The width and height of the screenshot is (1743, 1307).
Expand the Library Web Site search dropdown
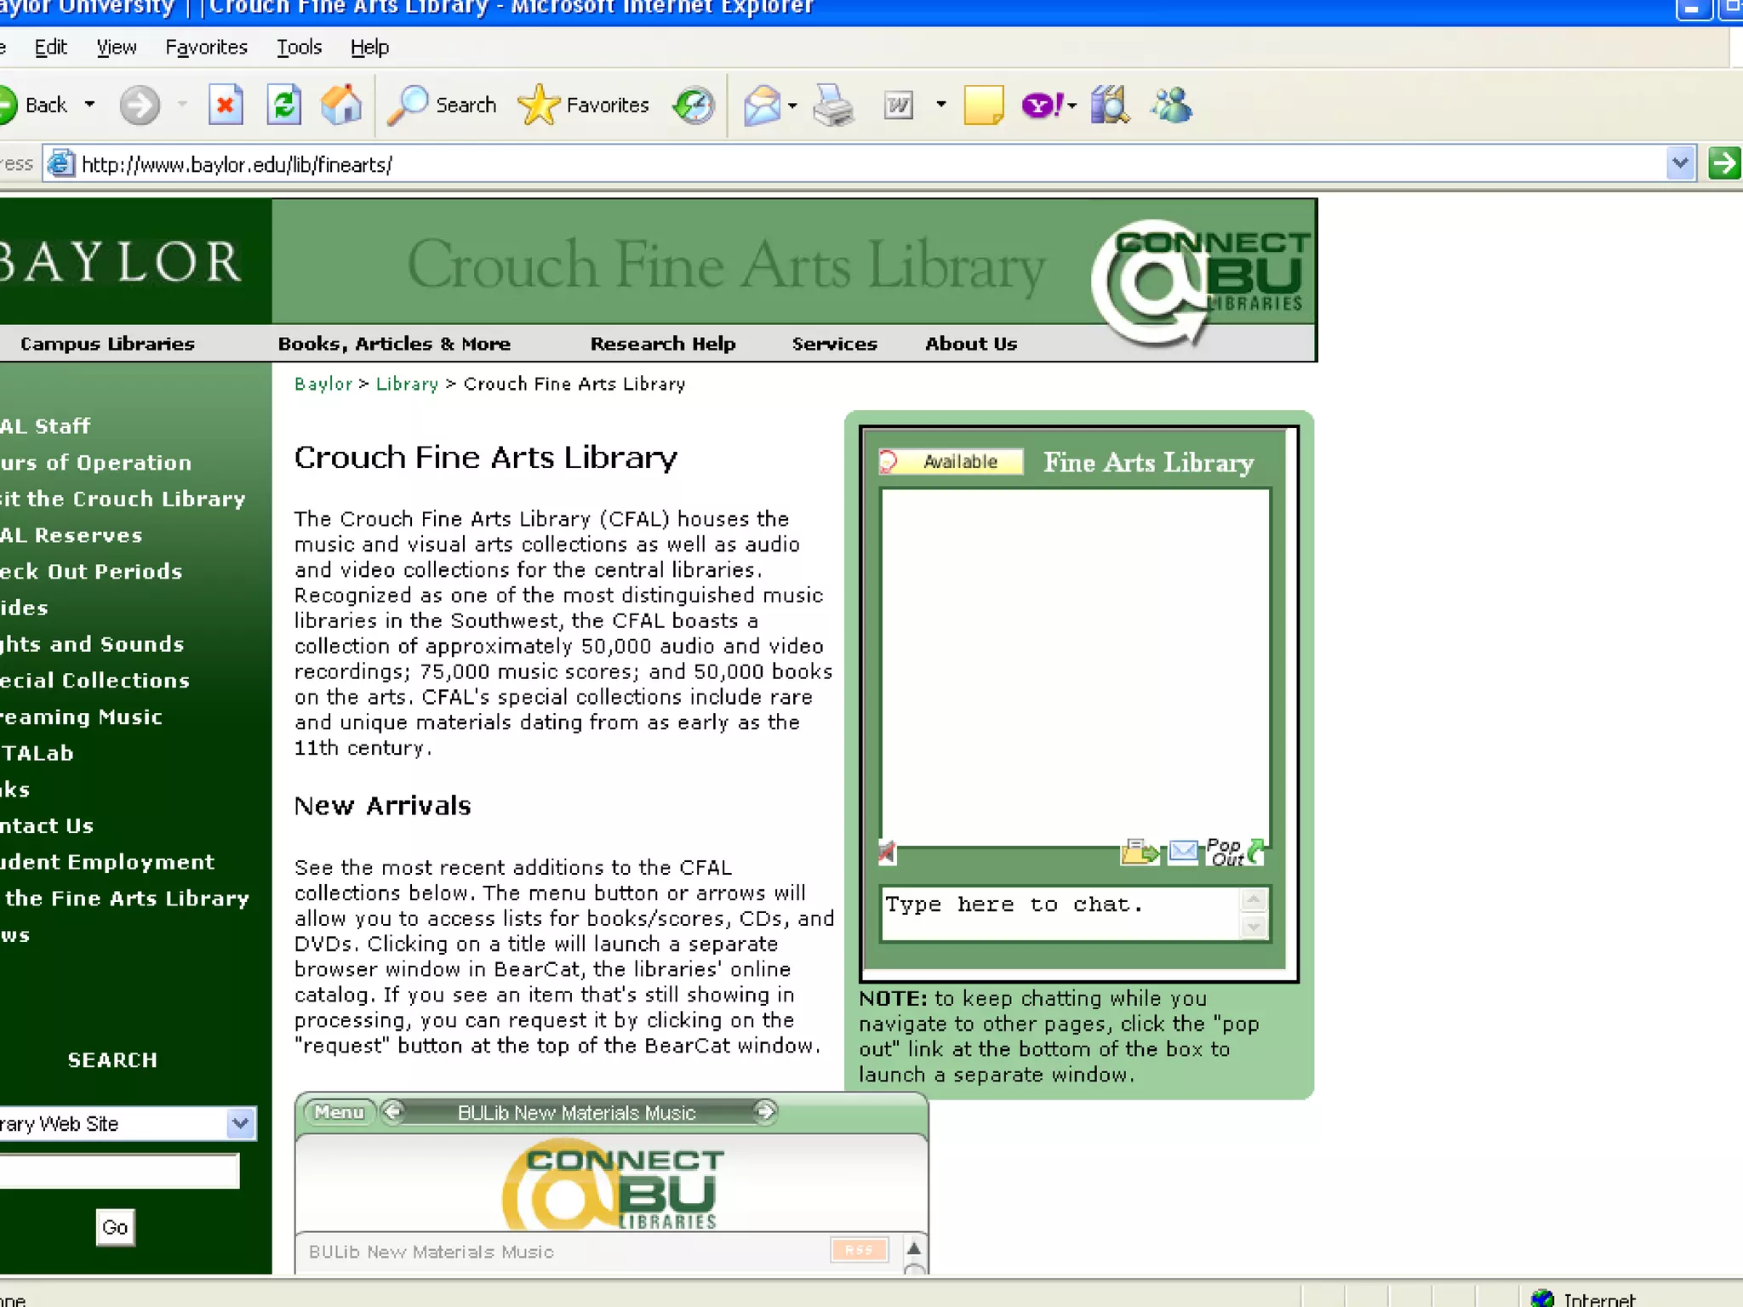click(x=241, y=1124)
